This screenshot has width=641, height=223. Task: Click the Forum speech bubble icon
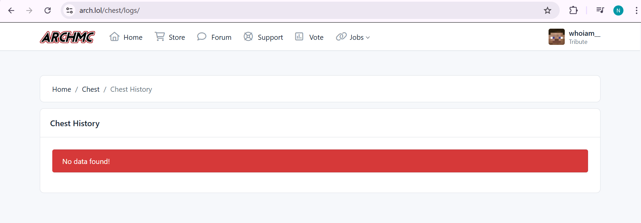[x=202, y=36]
